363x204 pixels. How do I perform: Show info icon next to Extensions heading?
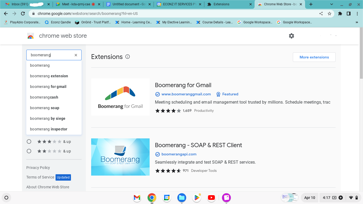coord(128,57)
